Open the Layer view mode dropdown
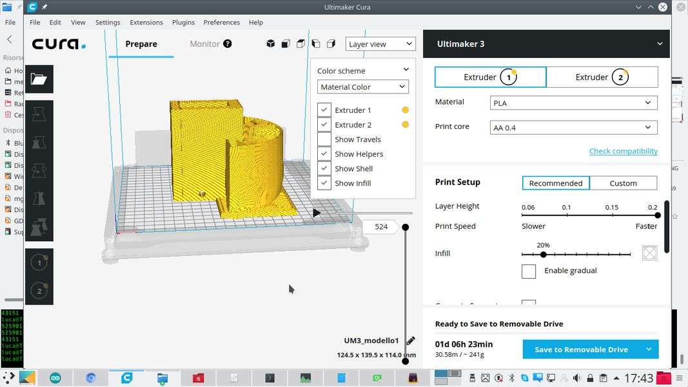Viewport: 688px width, 387px height. click(x=380, y=44)
